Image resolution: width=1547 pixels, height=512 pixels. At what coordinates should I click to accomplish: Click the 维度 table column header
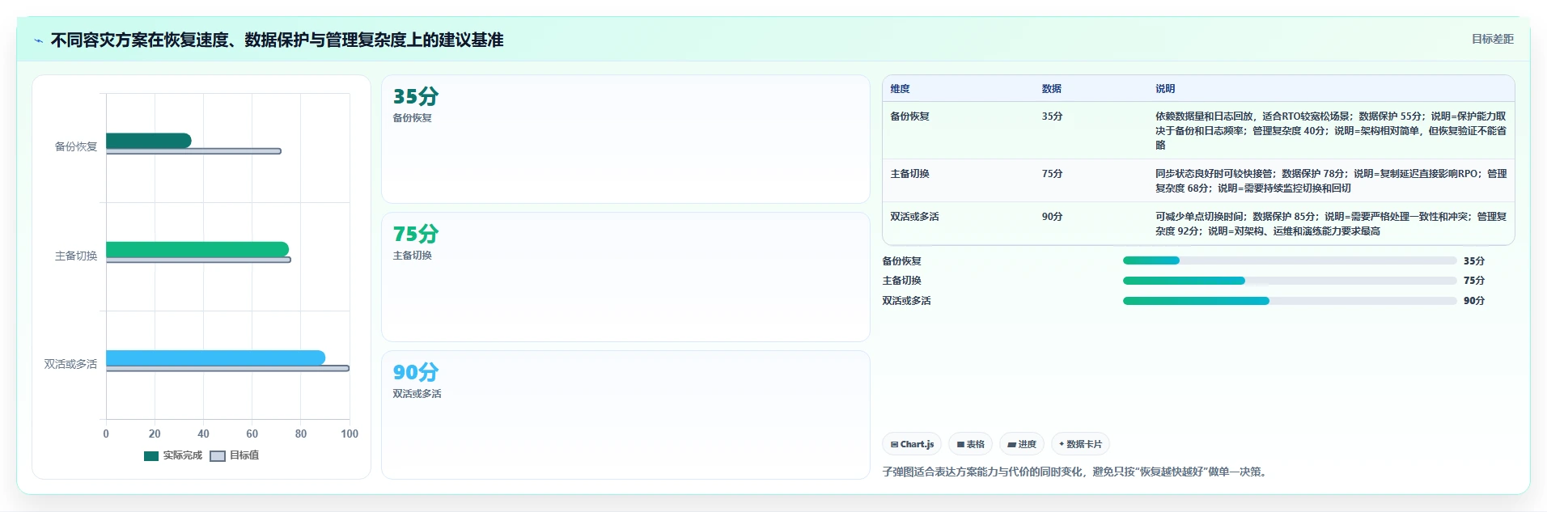coord(901,89)
